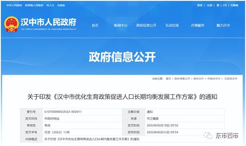This screenshot has width=246, height=146.
Task: Click the WeChat watermark icon
Action: coord(208,136)
